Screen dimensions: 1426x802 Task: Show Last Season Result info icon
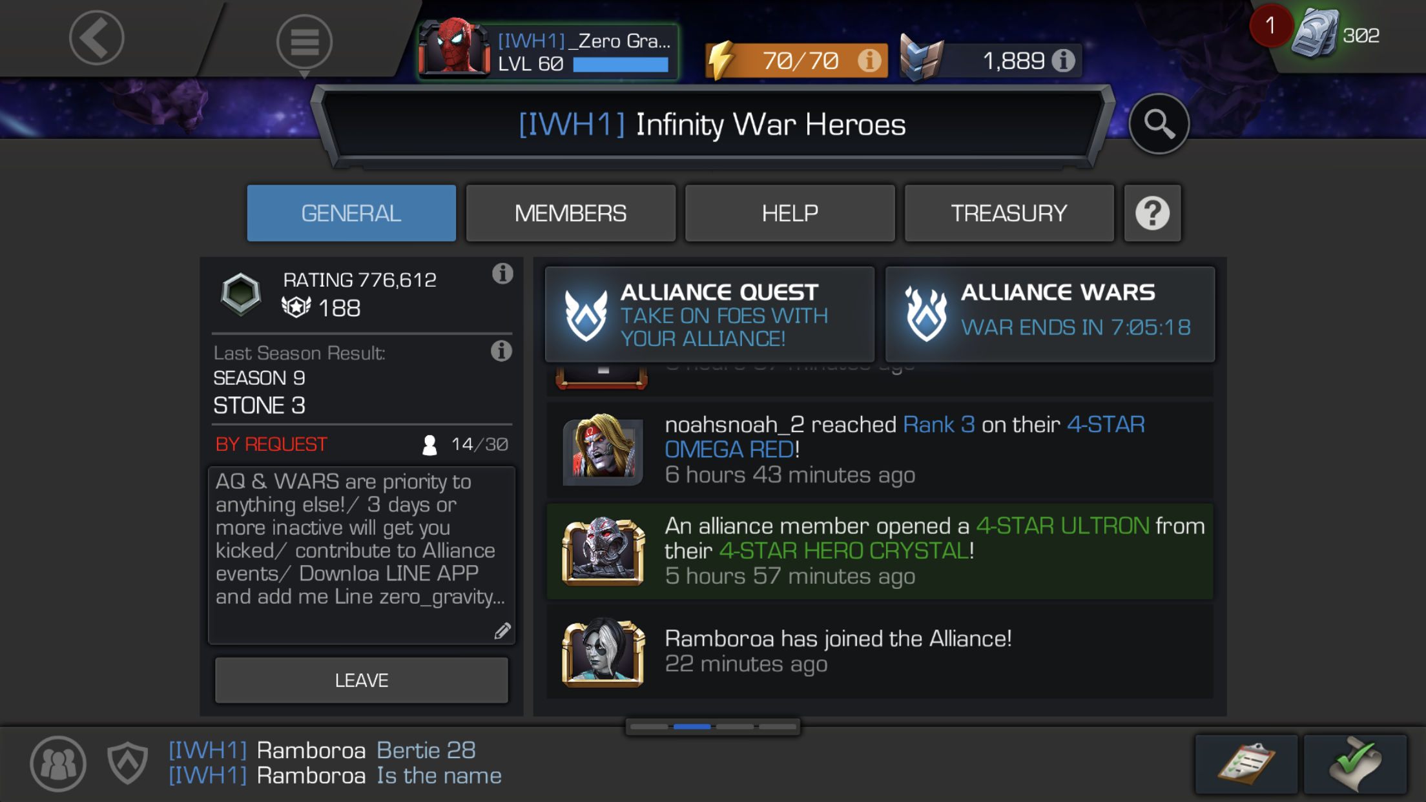click(501, 351)
